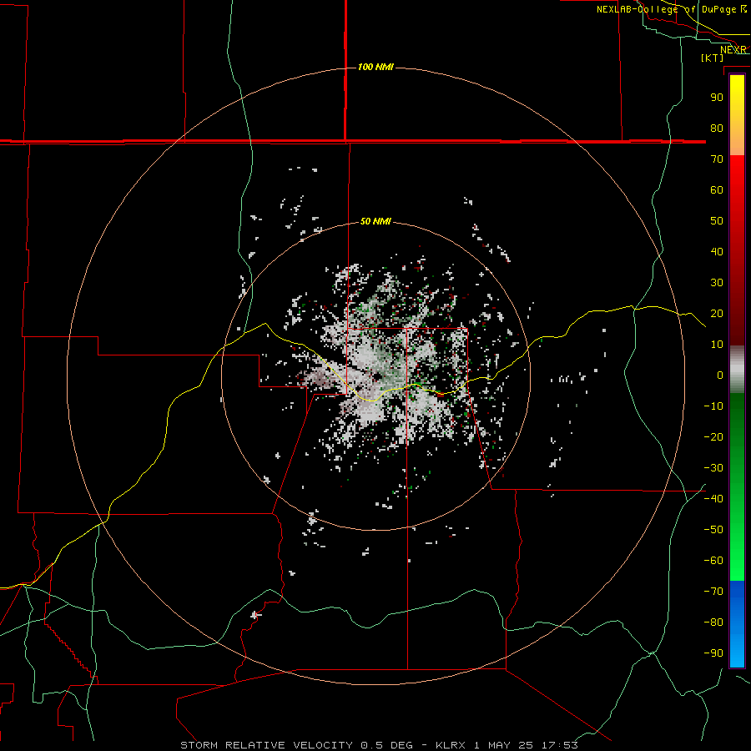Click the -70 value on the velocity scale
The height and width of the screenshot is (751, 751).
(713, 592)
